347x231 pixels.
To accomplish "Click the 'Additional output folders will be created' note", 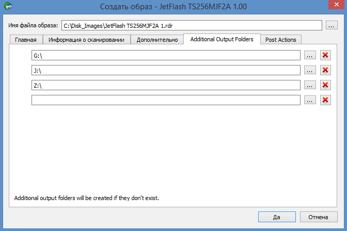I will pyautogui.click(x=87, y=198).
